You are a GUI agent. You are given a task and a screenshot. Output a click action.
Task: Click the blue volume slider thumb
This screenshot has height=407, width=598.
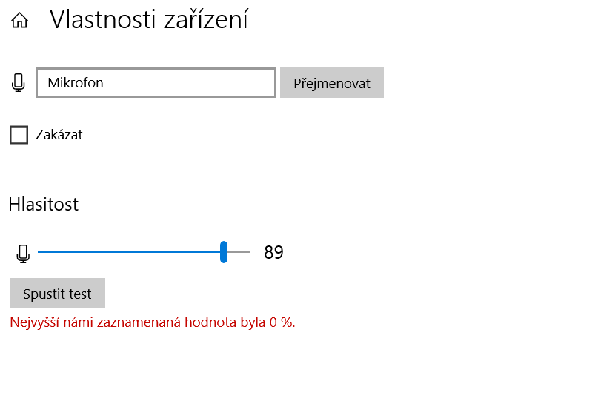(x=224, y=252)
